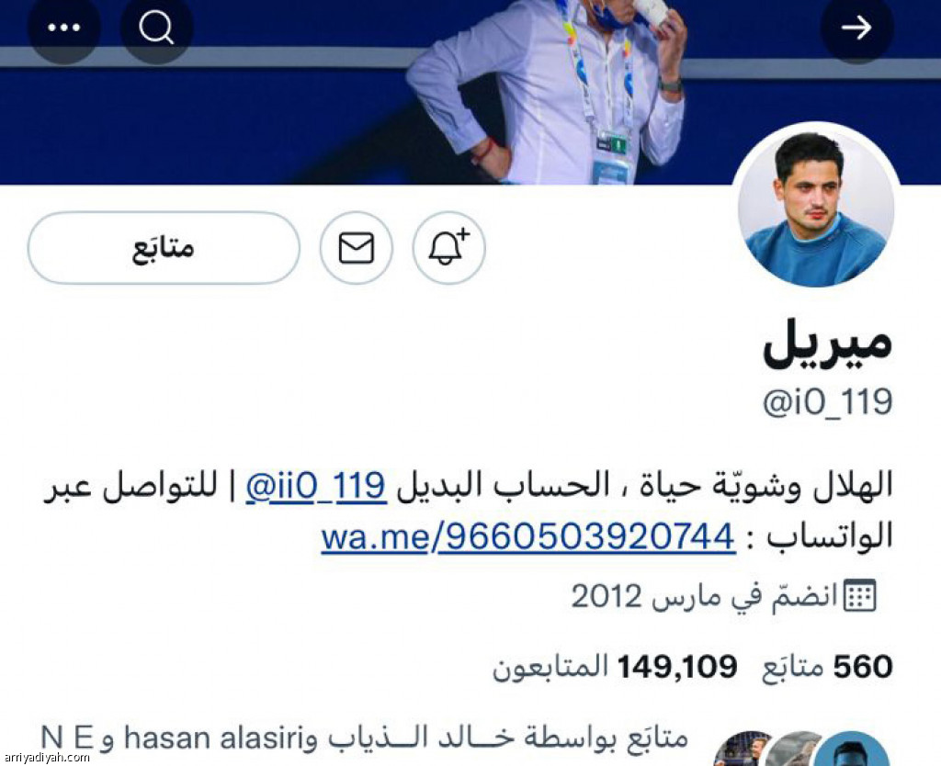The image size is (941, 766).
Task: Open the wa.me/9660503920744 WhatsApp link
Action: click(x=528, y=536)
